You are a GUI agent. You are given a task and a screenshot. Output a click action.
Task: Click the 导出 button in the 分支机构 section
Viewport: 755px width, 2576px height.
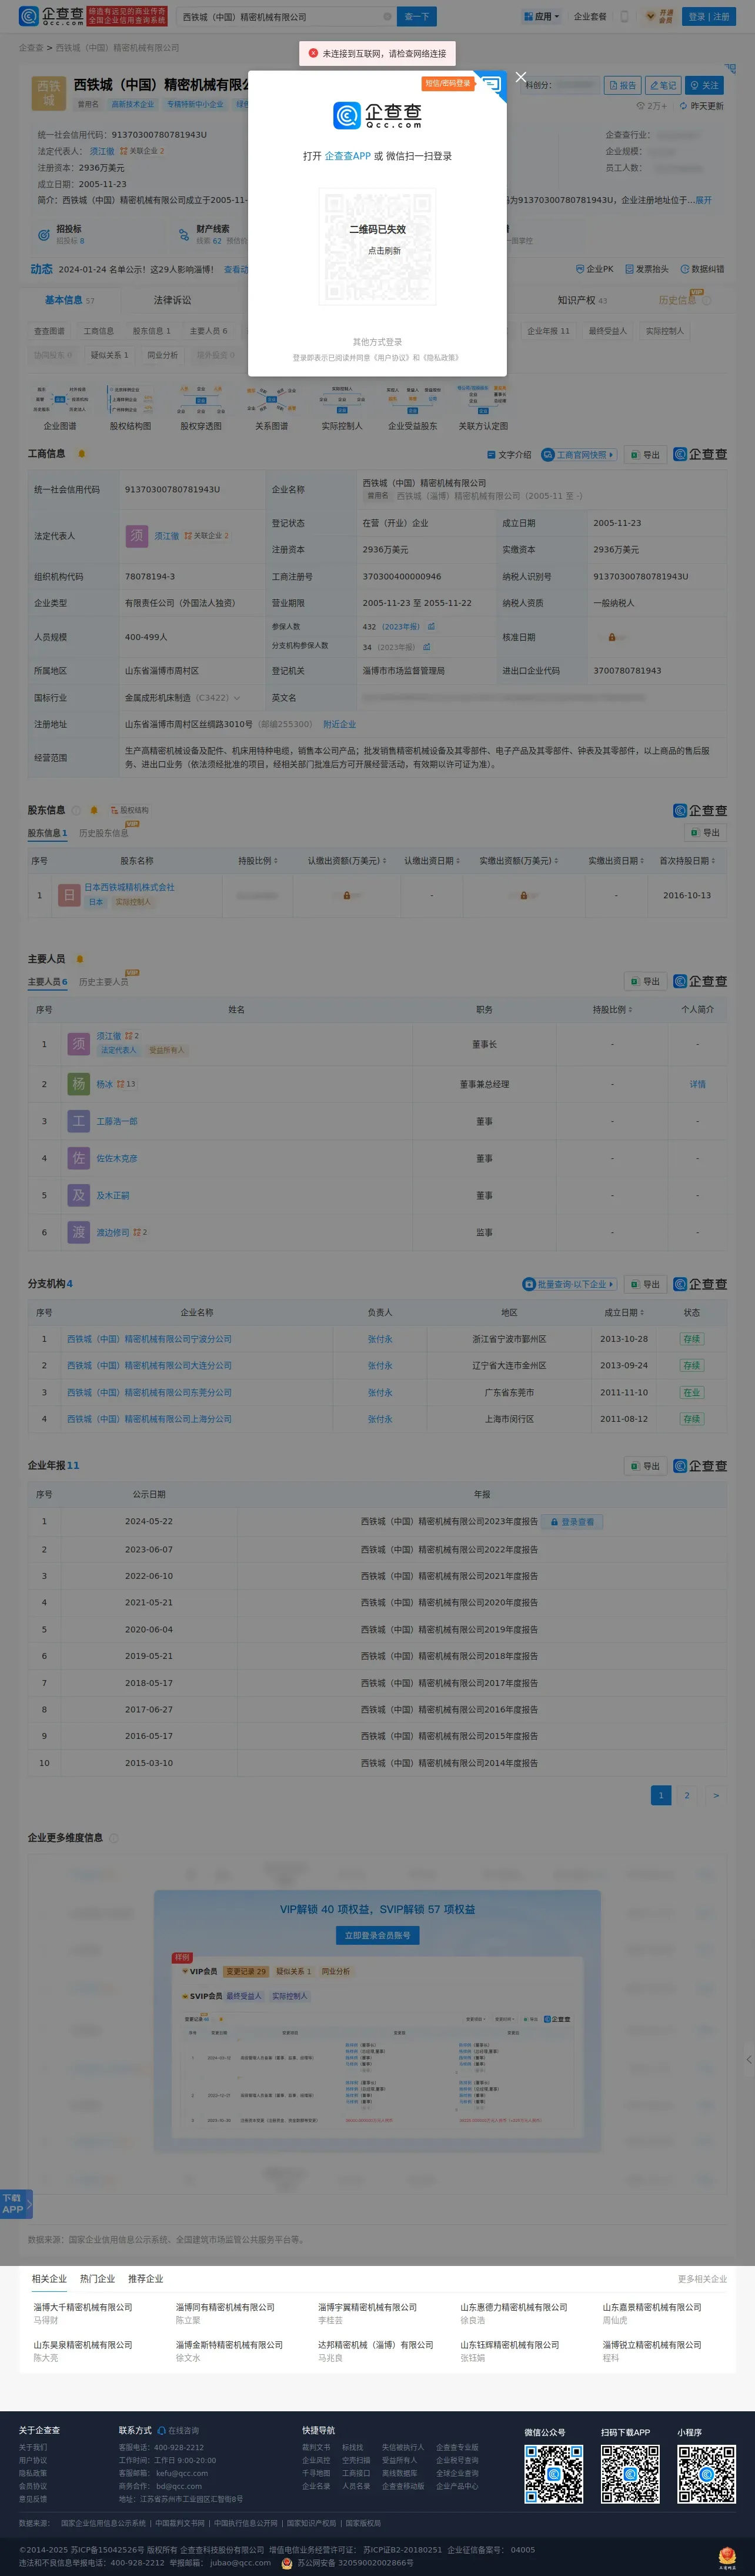646,1284
